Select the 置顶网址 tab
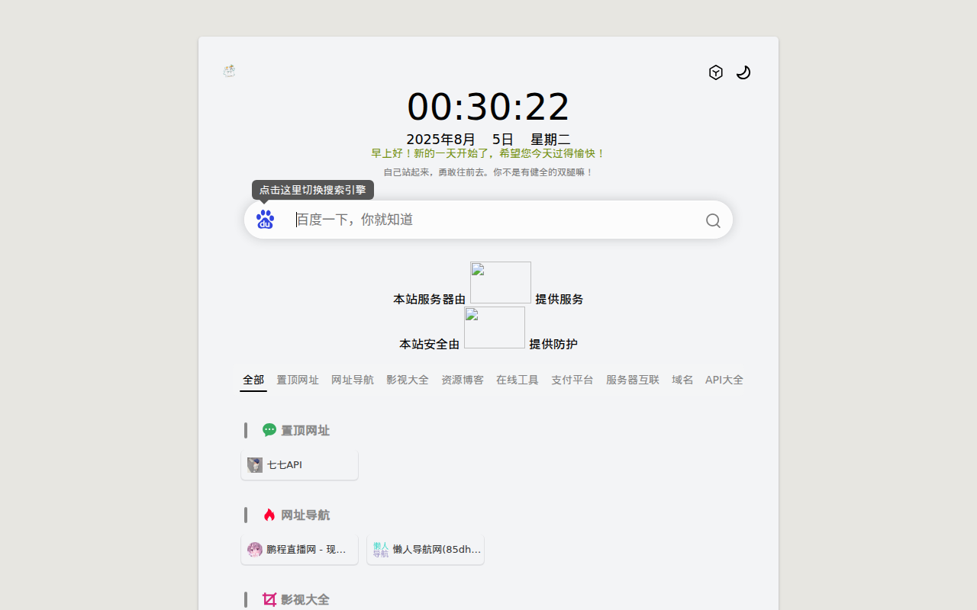Screen dimensions: 977x610 click(x=298, y=380)
